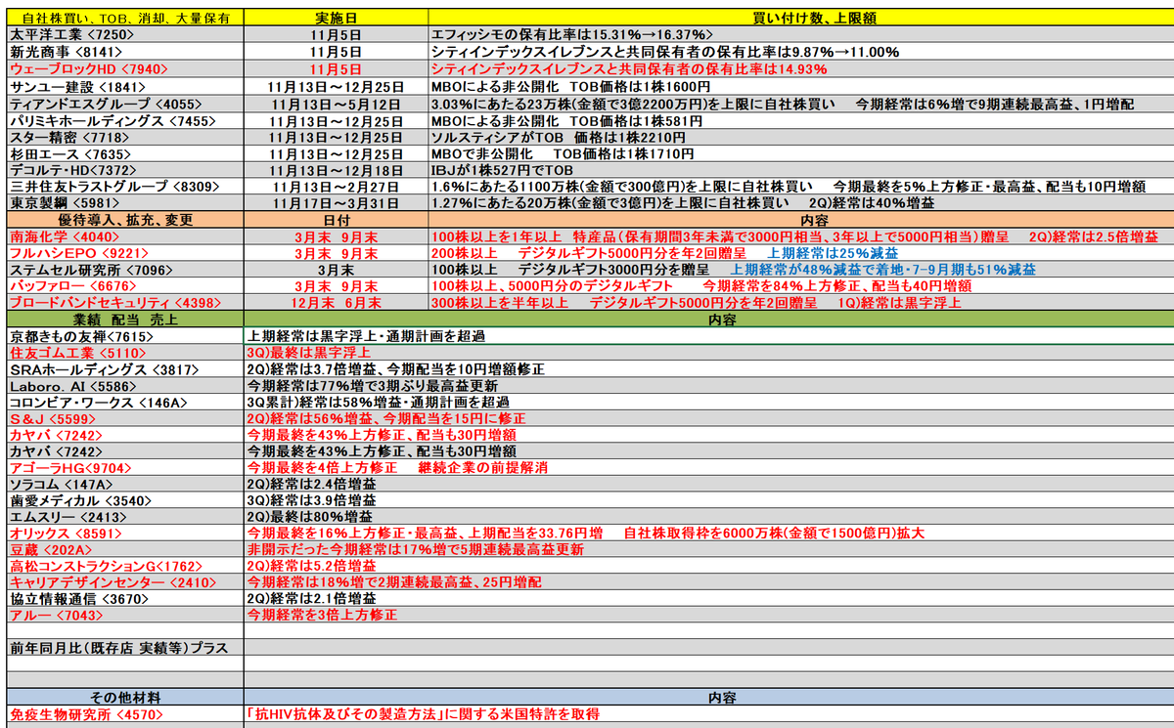1174x728 pixels.
Task: Click the 三井住友トラストグループ <8309> cell
Action: click(x=124, y=187)
